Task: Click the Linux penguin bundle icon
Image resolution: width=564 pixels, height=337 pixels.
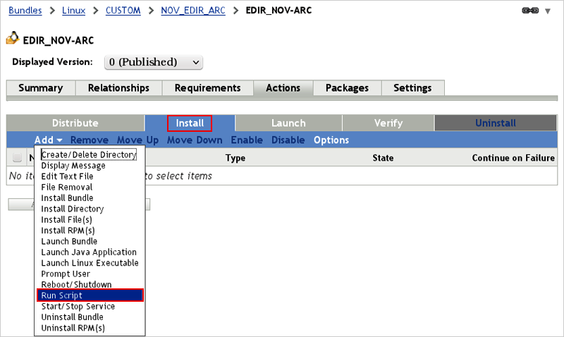Action: pos(12,39)
